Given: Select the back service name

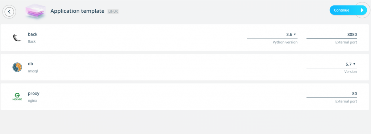Looking at the screenshot, I should tap(33, 34).
